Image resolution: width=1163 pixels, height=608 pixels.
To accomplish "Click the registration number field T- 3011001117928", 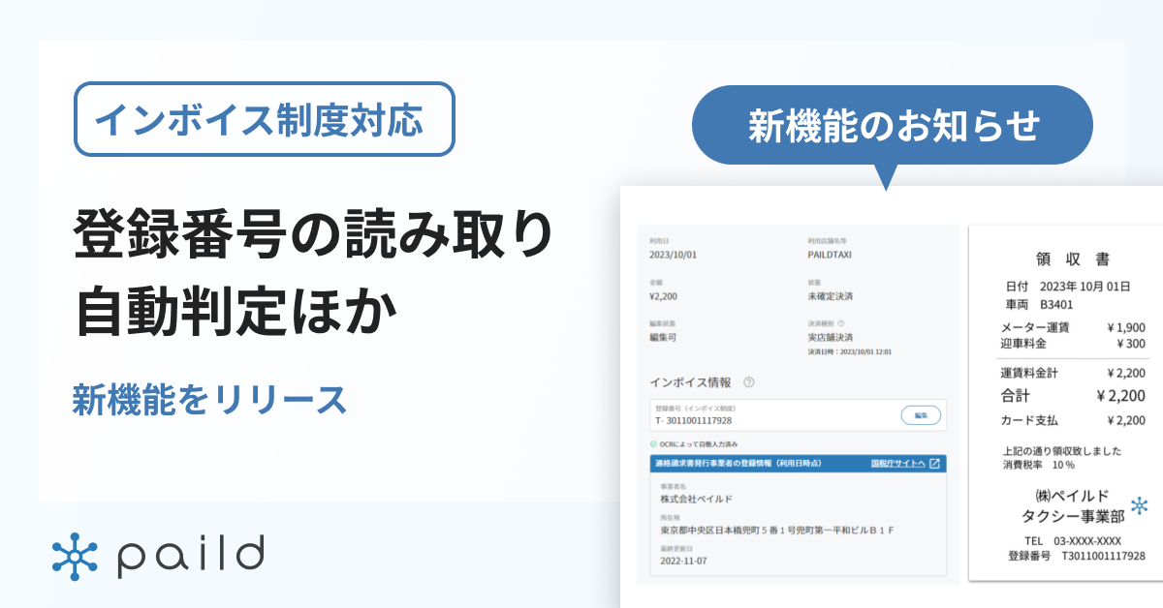I will pyautogui.click(x=797, y=415).
